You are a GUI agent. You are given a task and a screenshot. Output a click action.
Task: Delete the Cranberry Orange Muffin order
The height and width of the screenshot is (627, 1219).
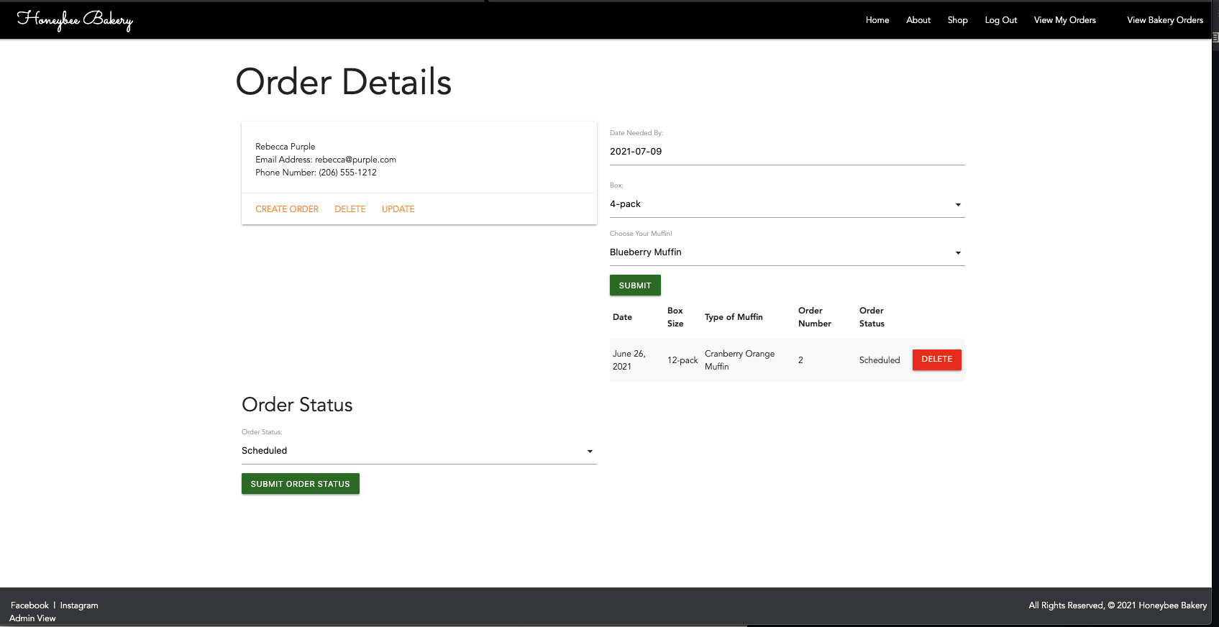tap(936, 360)
